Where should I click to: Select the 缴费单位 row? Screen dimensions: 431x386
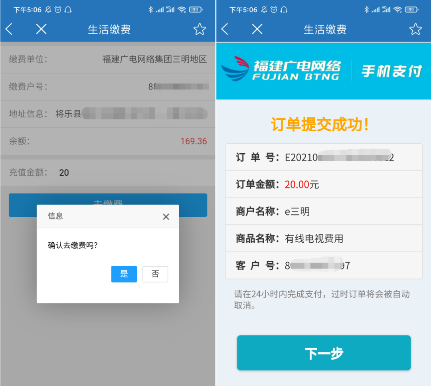(108, 59)
